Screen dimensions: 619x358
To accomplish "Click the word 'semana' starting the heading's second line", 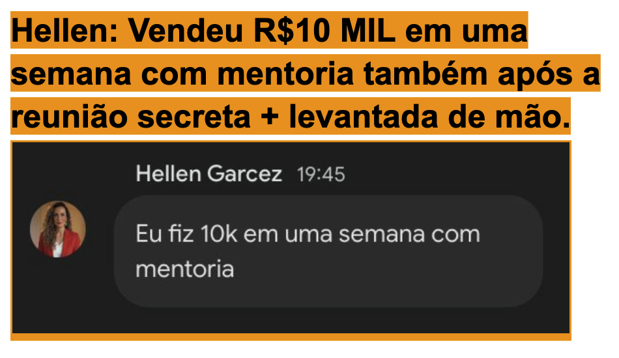I will [71, 74].
